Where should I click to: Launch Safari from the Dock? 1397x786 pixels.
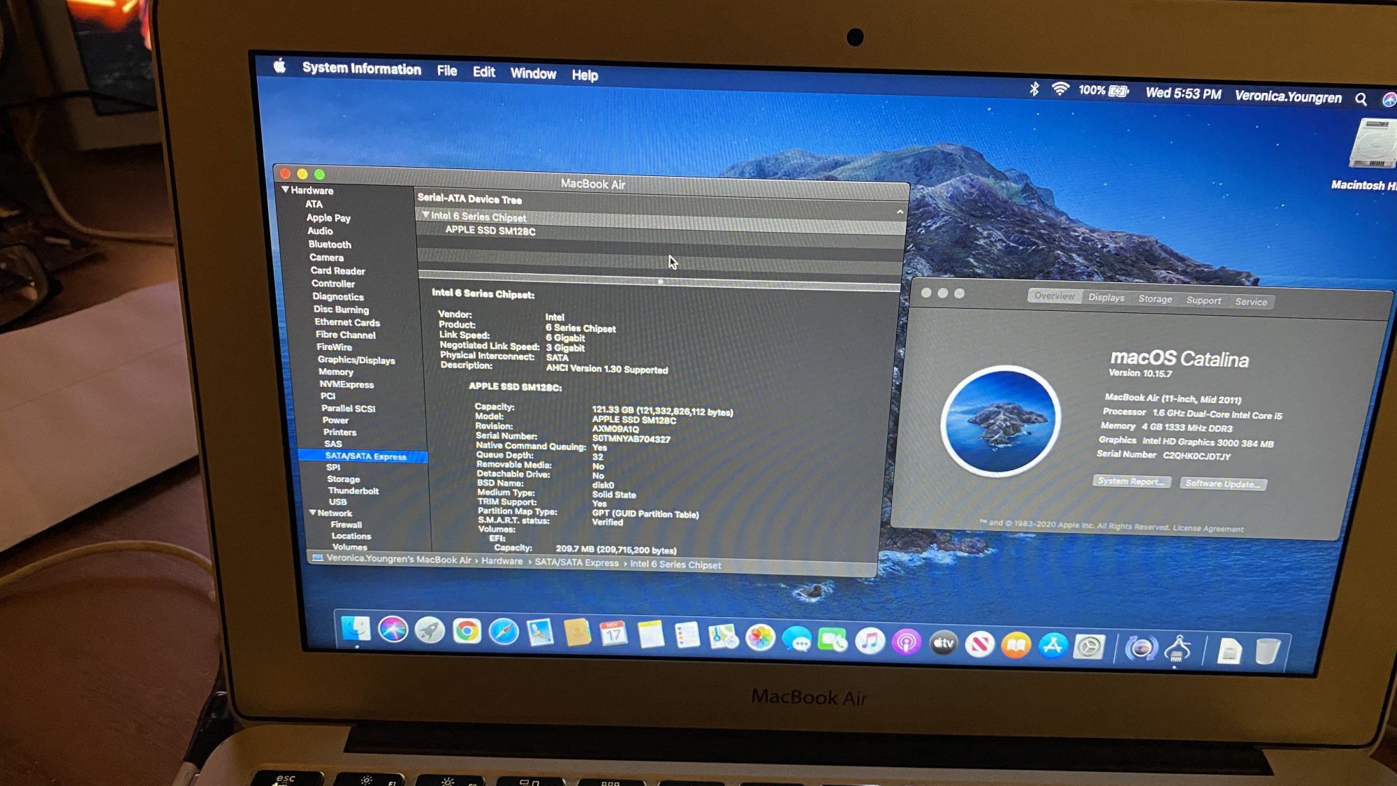click(504, 632)
